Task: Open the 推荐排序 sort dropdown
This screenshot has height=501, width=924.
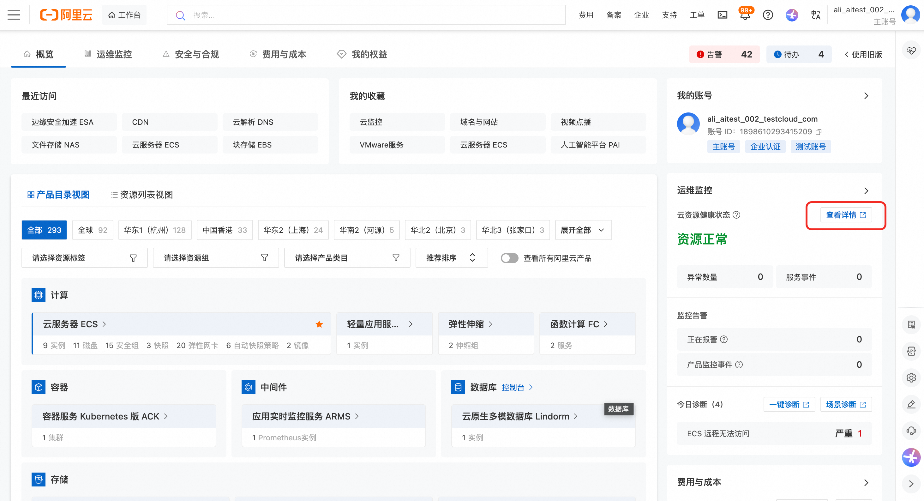Action: pos(451,258)
